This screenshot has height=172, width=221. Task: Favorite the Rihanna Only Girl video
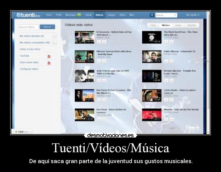(171, 119)
